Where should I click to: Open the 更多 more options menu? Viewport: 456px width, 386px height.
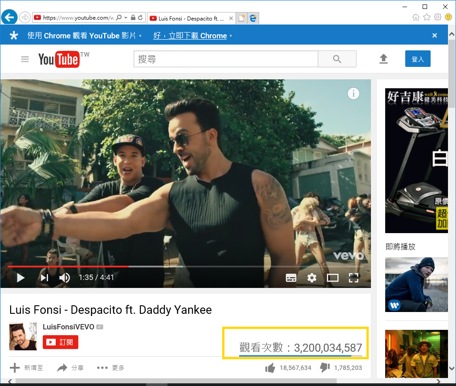pyautogui.click(x=110, y=368)
